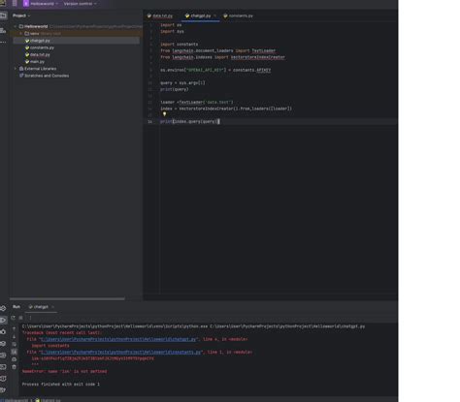Expand External Libraries node

16,69
